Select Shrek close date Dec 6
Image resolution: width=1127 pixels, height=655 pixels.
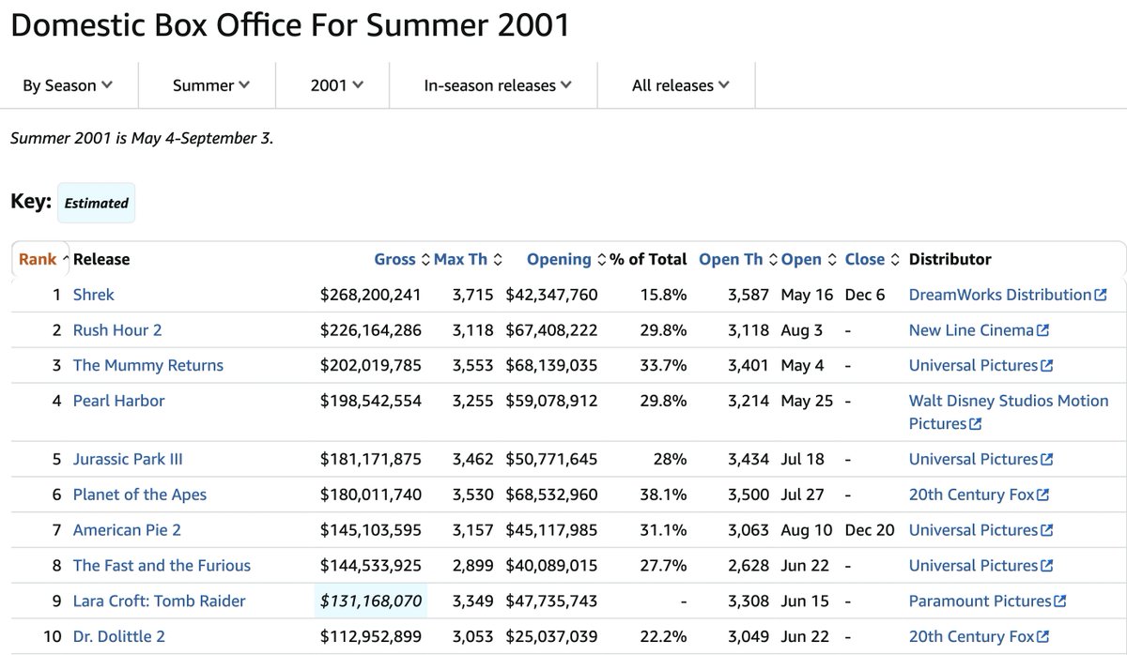pos(865,295)
